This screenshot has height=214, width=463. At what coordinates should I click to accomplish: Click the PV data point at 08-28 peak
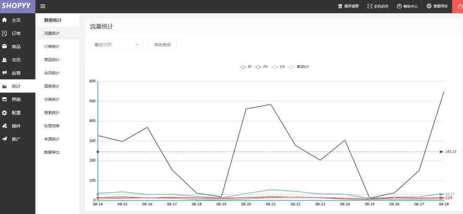[444, 92]
